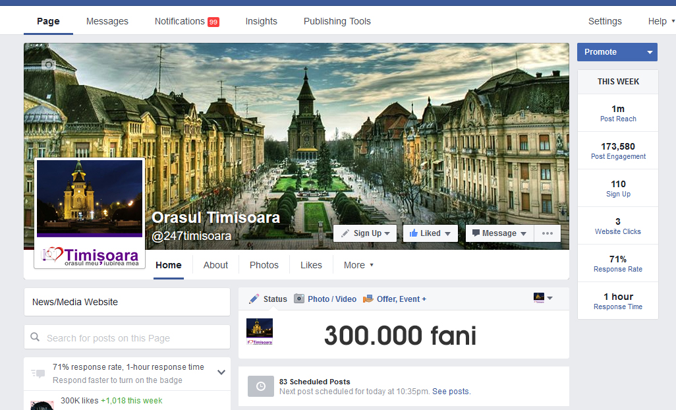This screenshot has width=676, height=410.
Task: Toggle the Liked button on the page
Action: coord(430,233)
